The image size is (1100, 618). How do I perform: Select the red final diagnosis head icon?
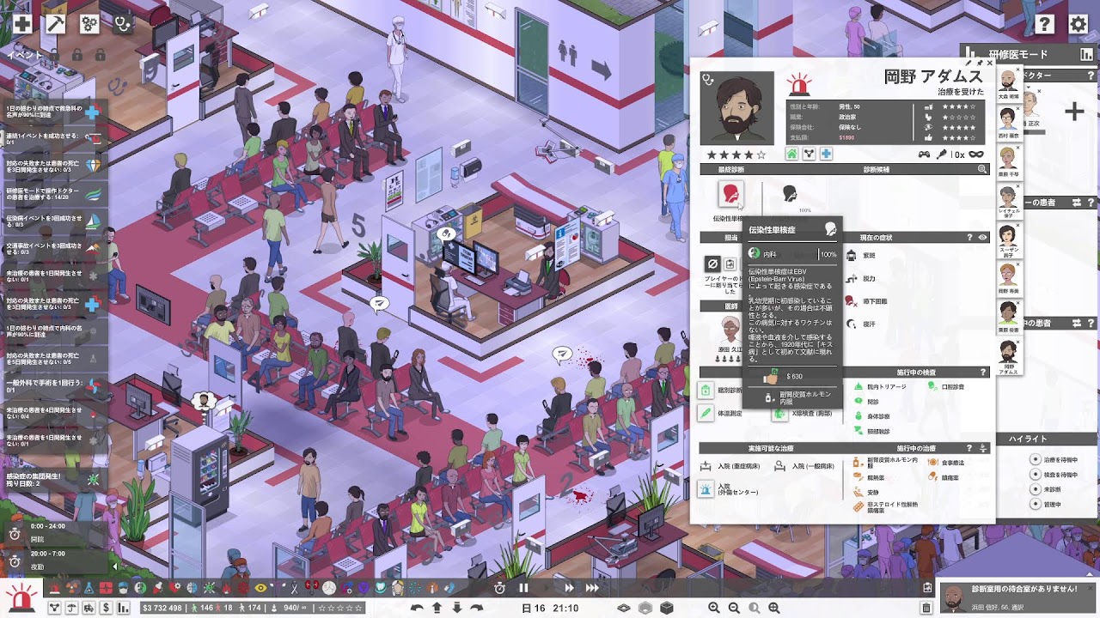pyautogui.click(x=730, y=195)
